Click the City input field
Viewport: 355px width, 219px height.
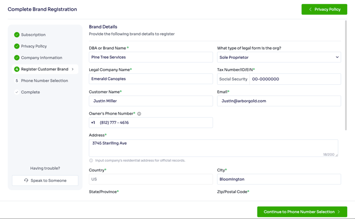279,179
